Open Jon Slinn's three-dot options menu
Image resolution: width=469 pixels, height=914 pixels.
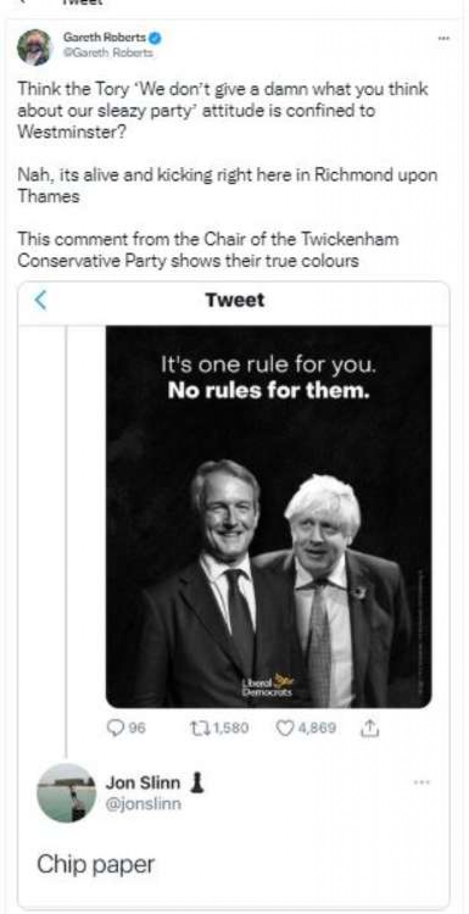pos(421,782)
